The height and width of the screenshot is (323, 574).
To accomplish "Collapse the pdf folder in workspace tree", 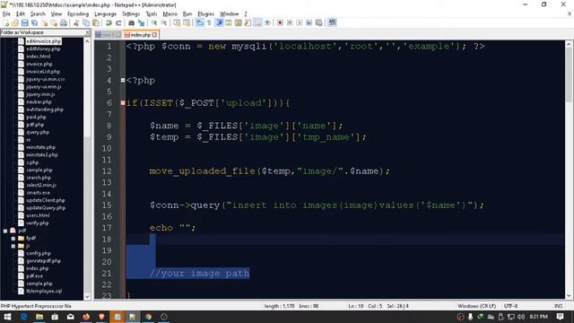I will [x=5, y=231].
